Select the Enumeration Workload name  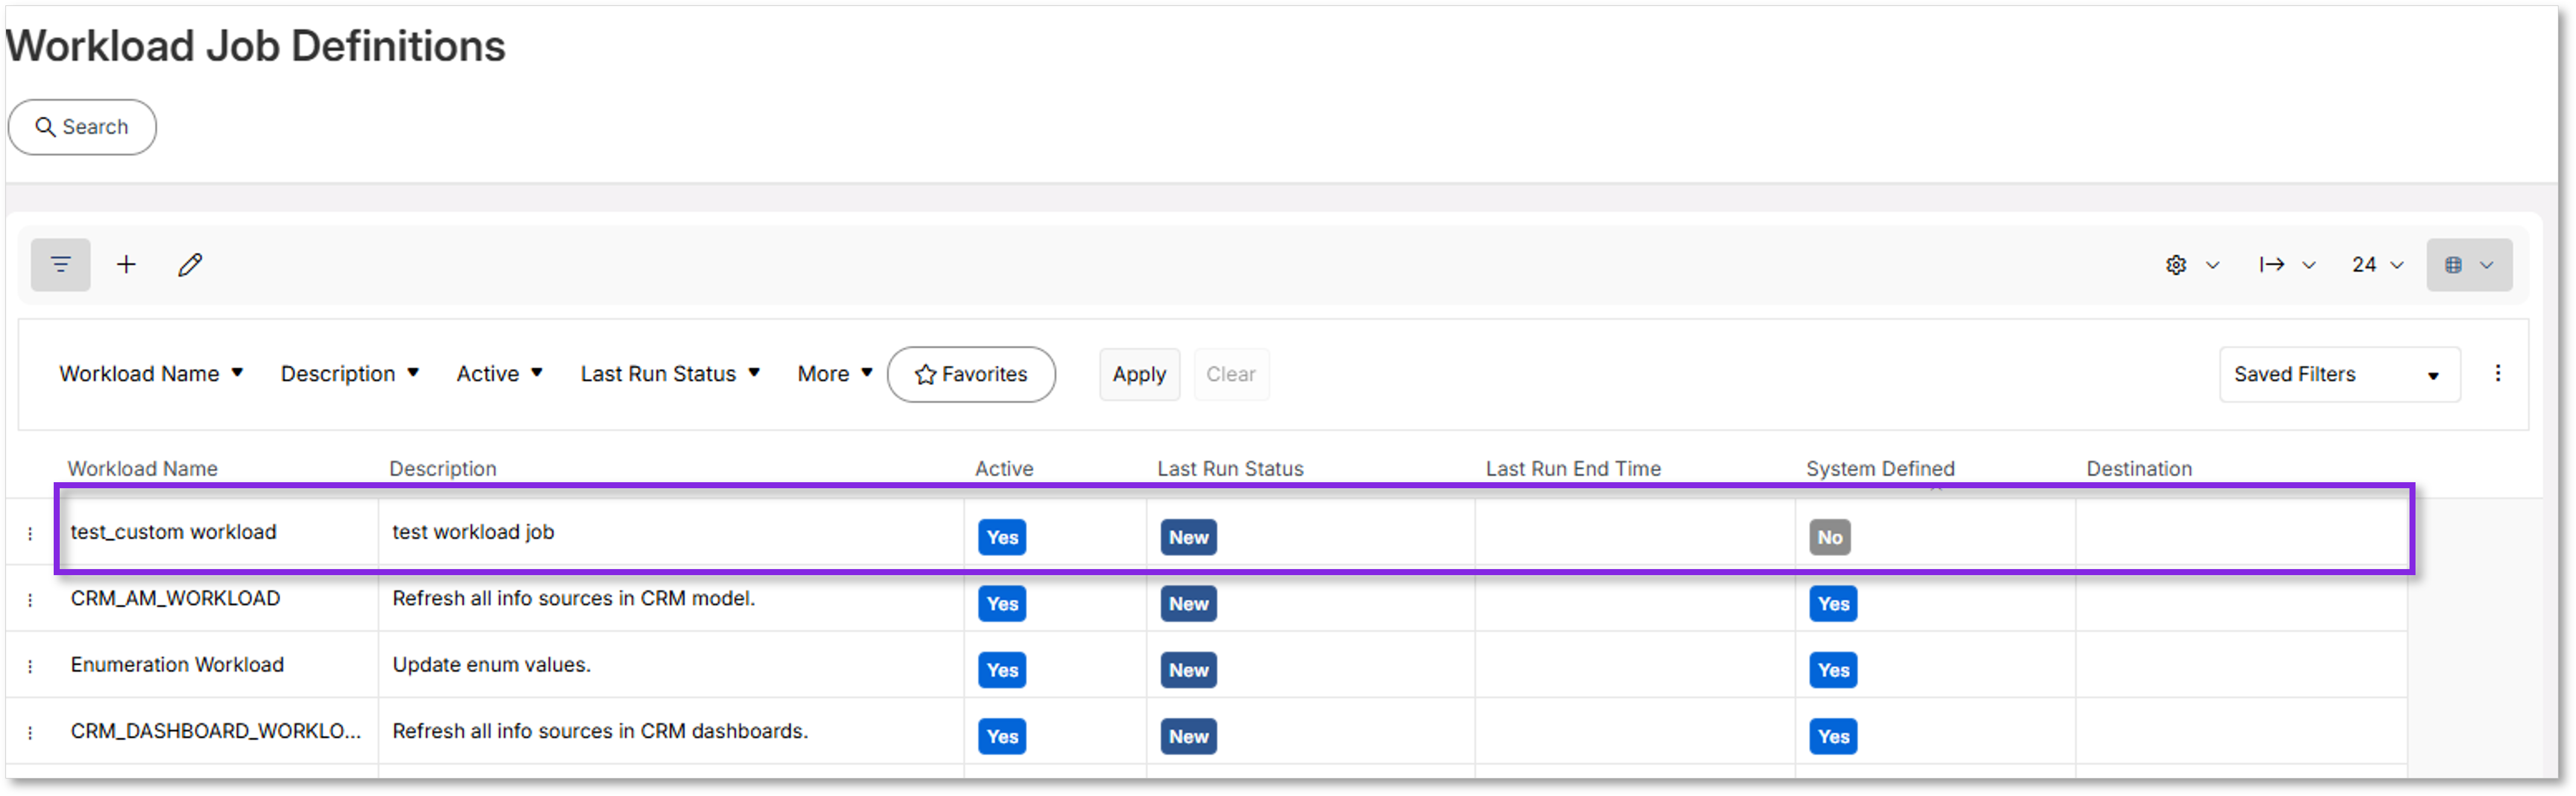click(177, 665)
